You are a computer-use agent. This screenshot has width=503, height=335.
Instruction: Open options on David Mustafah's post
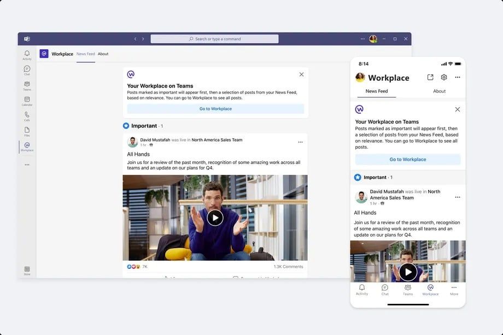[x=300, y=141]
